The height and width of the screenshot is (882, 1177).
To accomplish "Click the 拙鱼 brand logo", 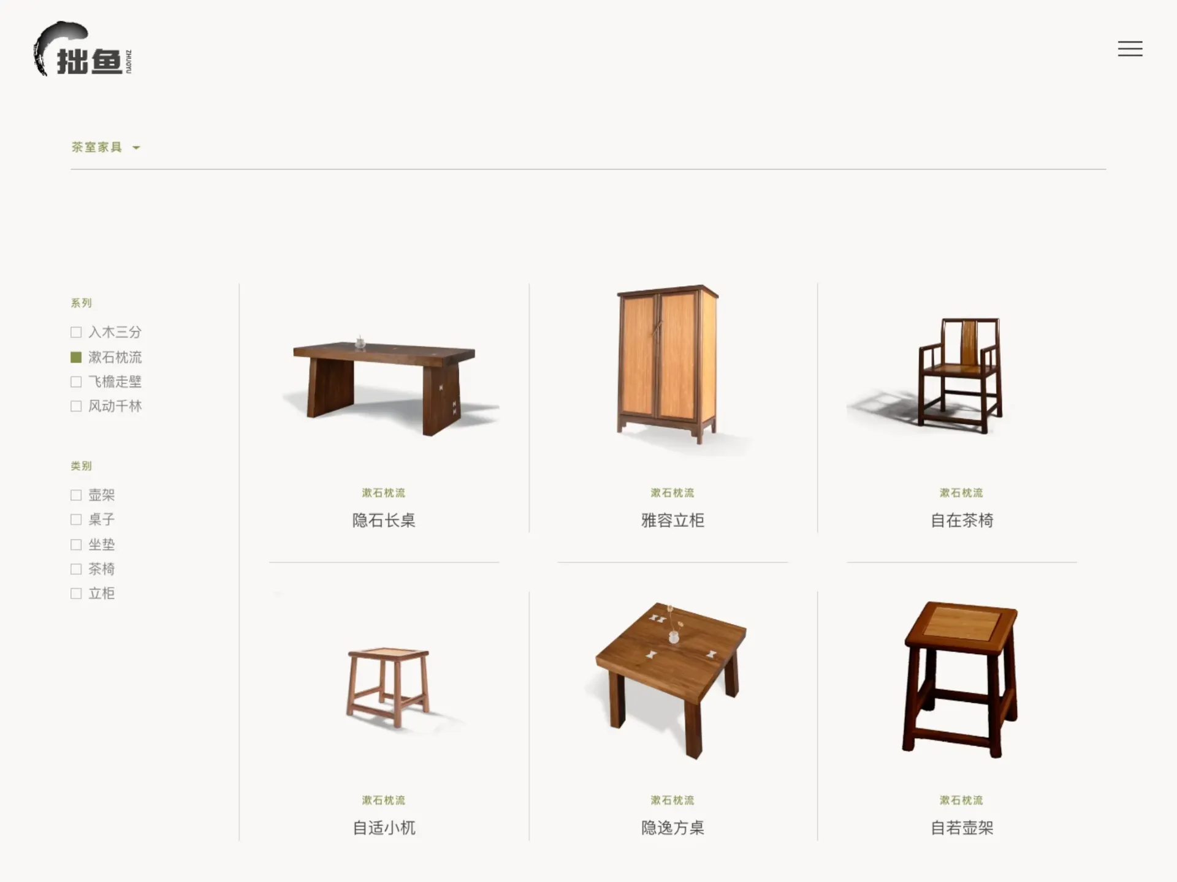I will 83,49.
